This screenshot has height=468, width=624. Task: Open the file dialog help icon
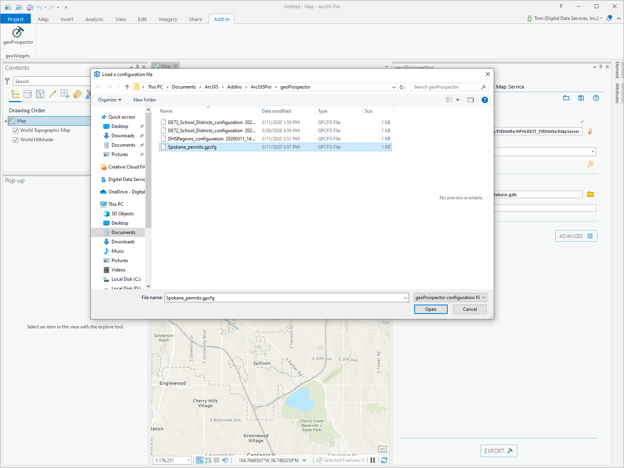pyautogui.click(x=485, y=100)
